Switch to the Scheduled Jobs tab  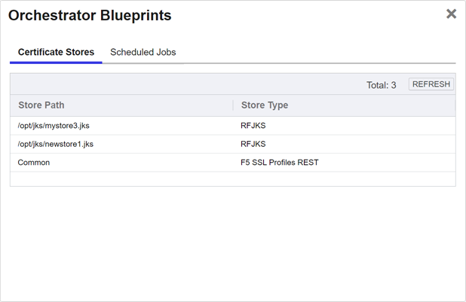pyautogui.click(x=143, y=52)
